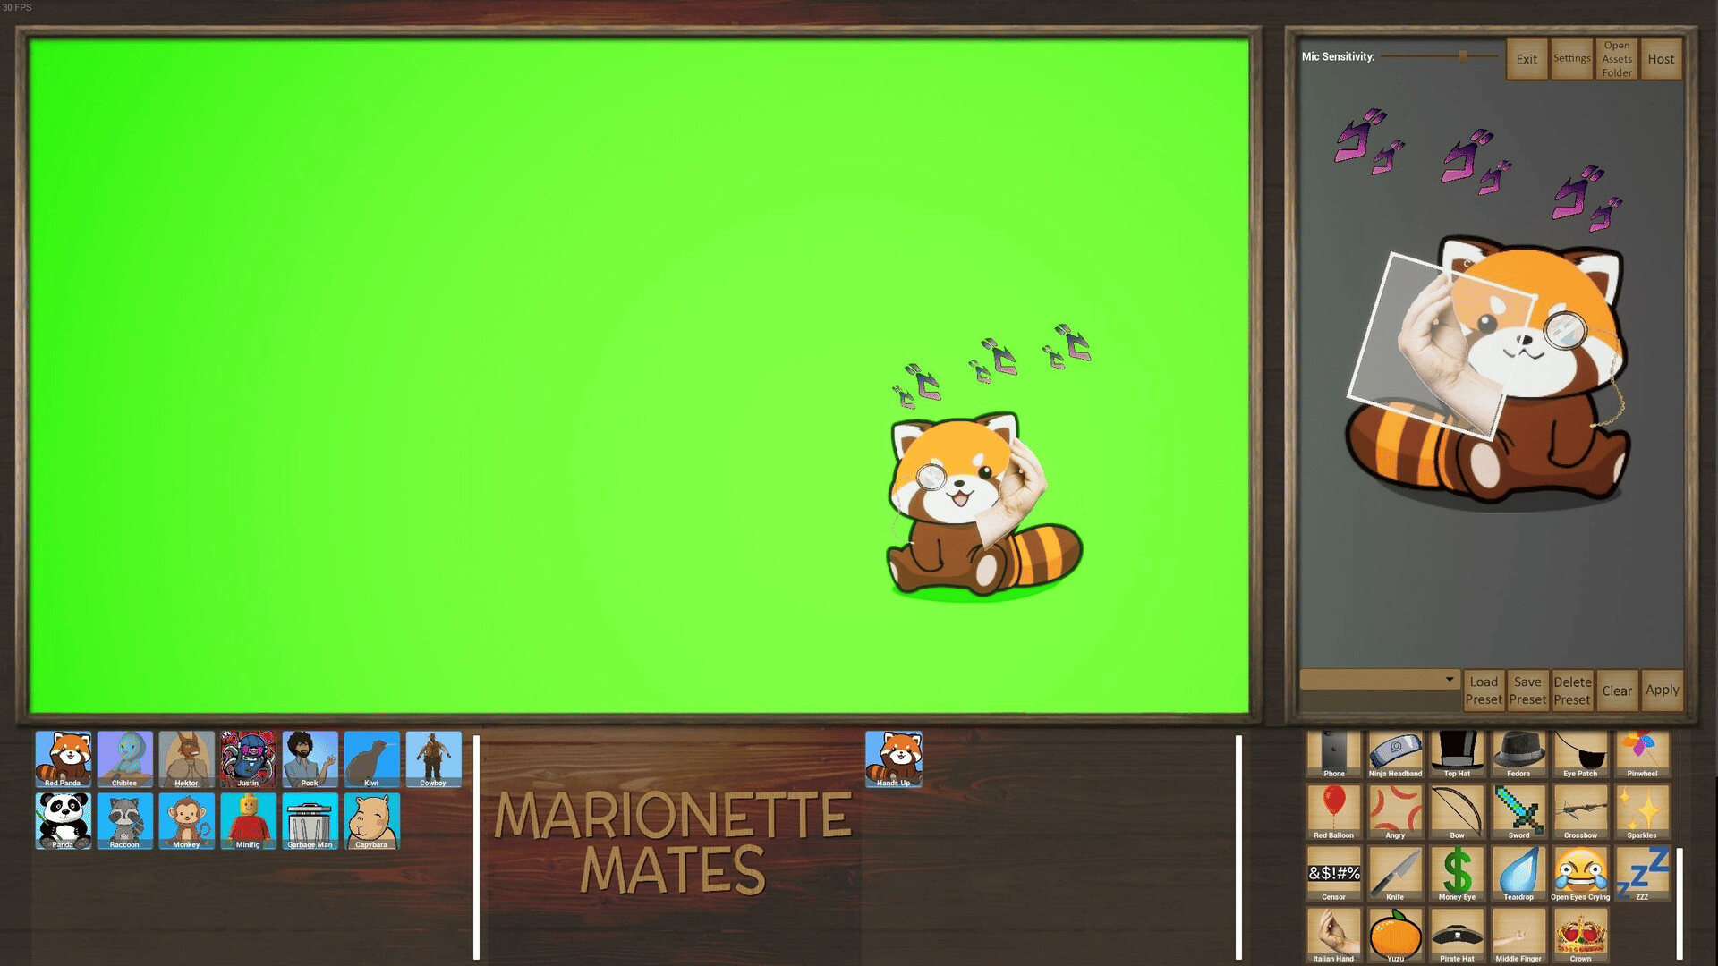
Task: Pick the Capybara character
Action: 371,820
